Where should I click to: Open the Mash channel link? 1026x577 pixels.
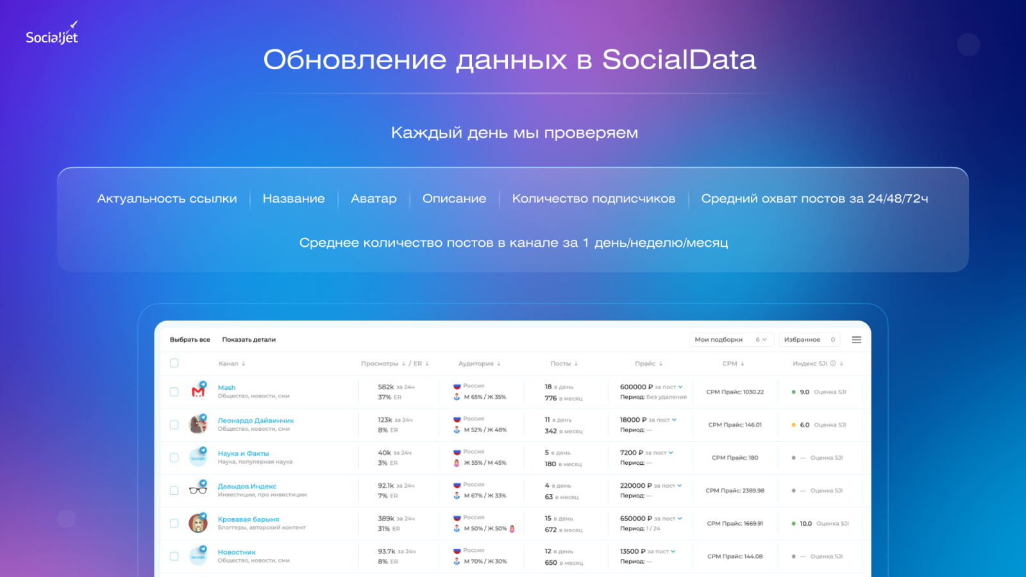point(226,388)
